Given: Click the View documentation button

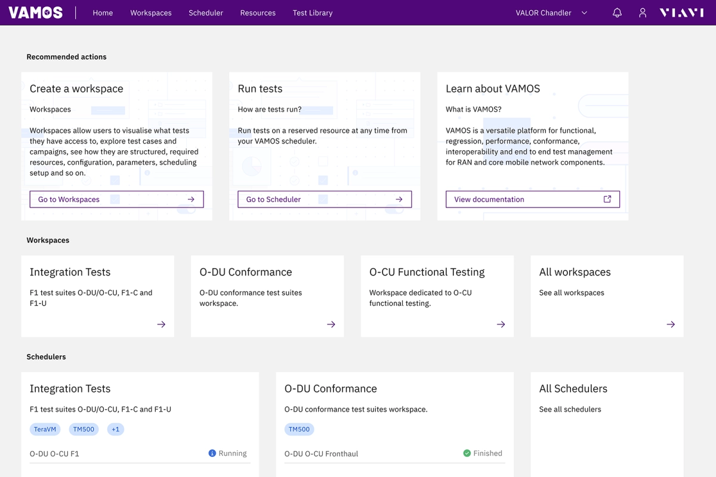Looking at the screenshot, I should click(533, 199).
